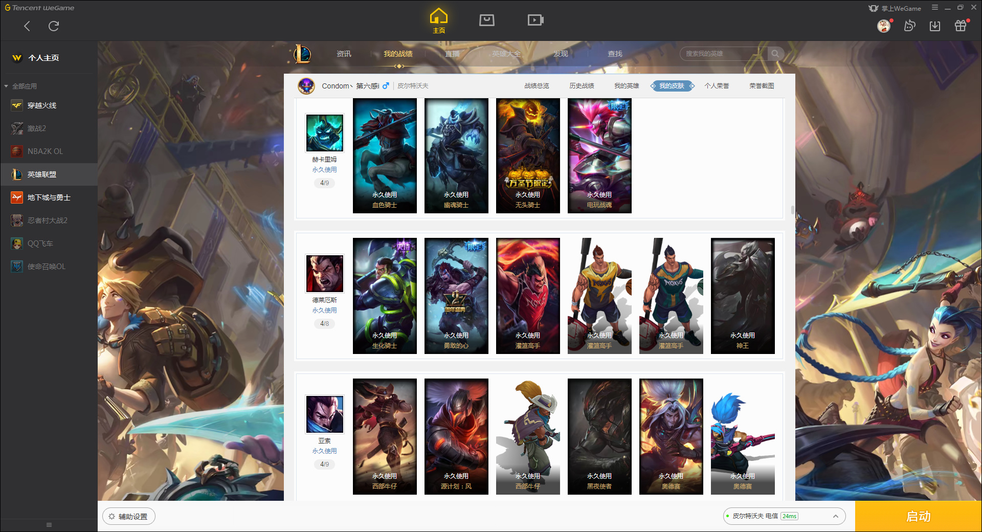Click the 搜索我的英雄 search field
This screenshot has width=982, height=532.
click(x=724, y=54)
